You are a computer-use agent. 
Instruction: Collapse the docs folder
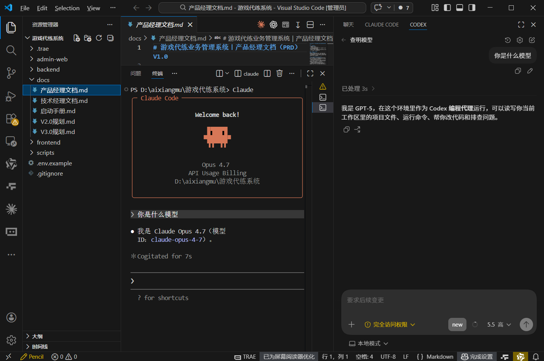pos(72,80)
